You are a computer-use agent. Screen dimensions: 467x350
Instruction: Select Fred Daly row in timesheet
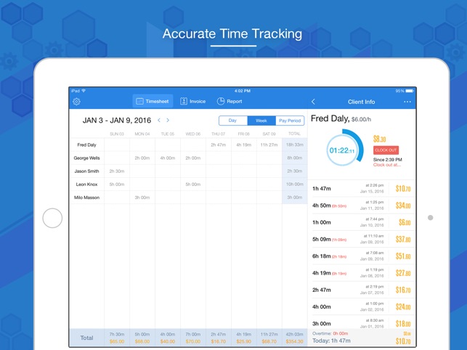(x=189, y=145)
